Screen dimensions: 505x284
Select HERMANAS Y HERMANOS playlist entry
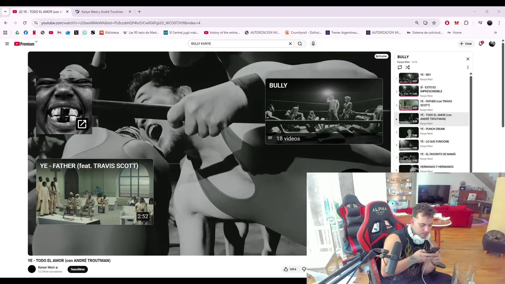click(432, 168)
